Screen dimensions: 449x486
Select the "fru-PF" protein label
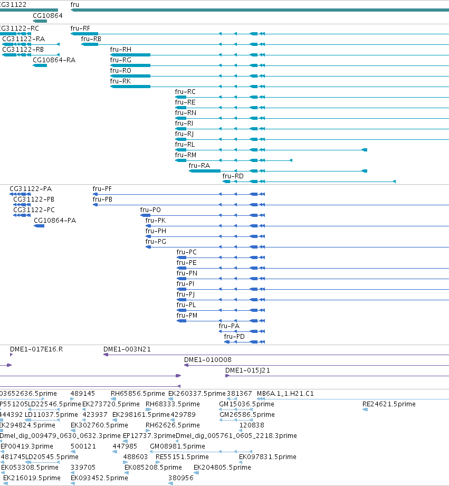[102, 189]
